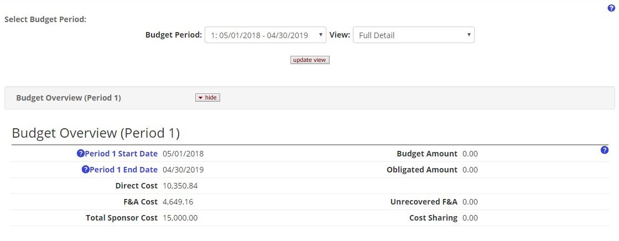The height and width of the screenshot is (241, 619).
Task: Select the end date value 04/30/2019
Action: point(183,170)
